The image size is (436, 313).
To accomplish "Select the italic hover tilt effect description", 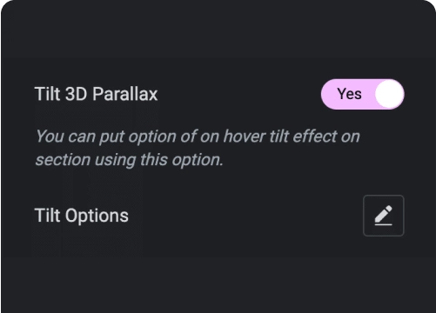I will click(x=198, y=148).
